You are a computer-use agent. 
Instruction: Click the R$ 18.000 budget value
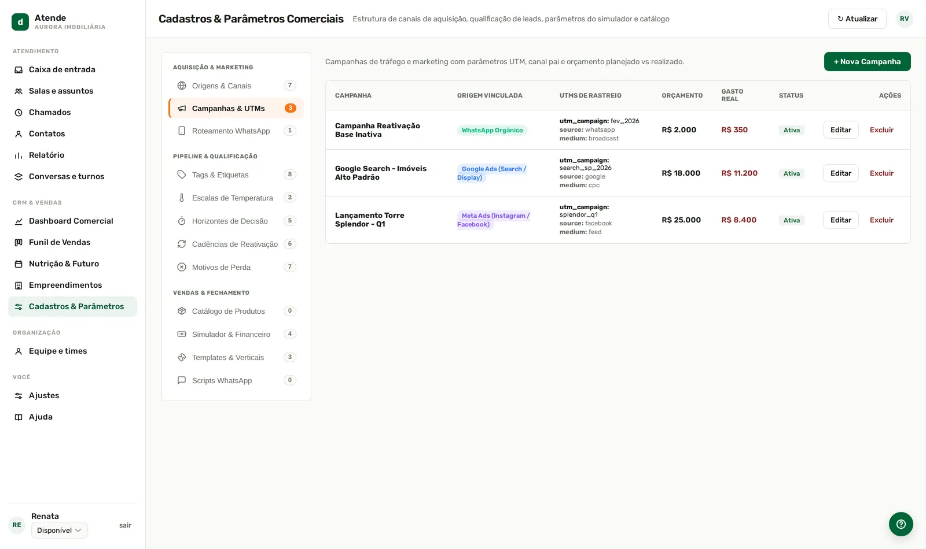(x=681, y=173)
